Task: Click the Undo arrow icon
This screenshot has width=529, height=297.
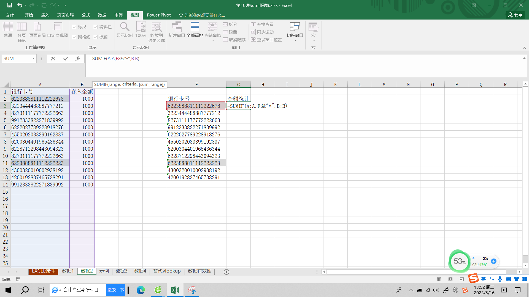Action: click(x=20, y=5)
